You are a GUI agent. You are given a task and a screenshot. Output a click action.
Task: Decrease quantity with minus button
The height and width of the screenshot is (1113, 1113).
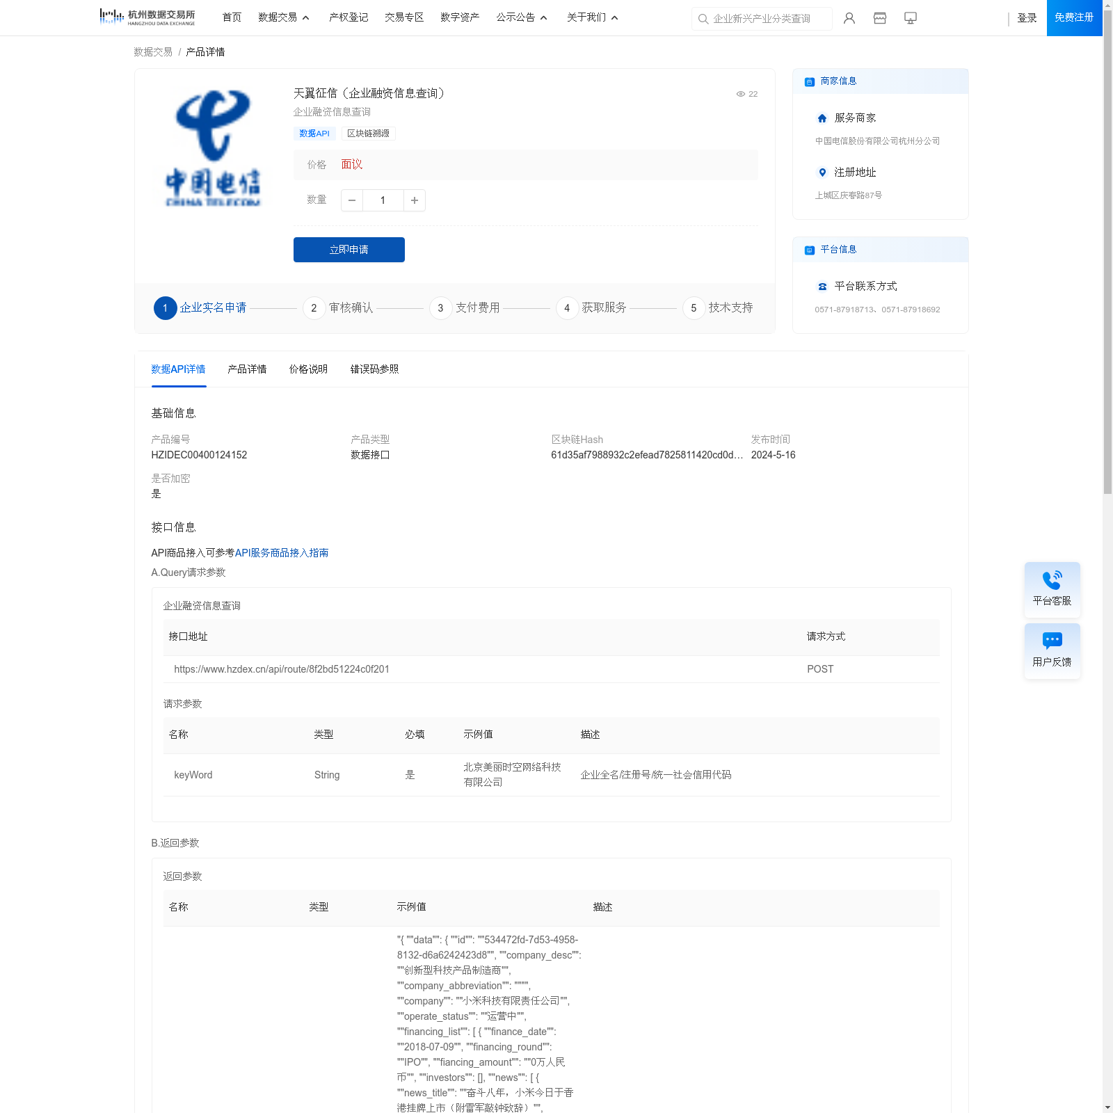(352, 200)
